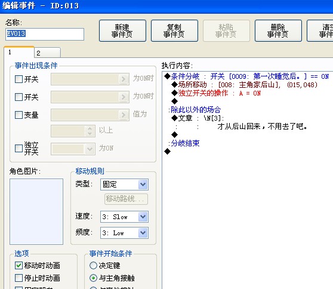Image resolution: width=333 pixels, height=289 pixels.
Task: Select the 除此以外的场合 line
Action: 195,110
